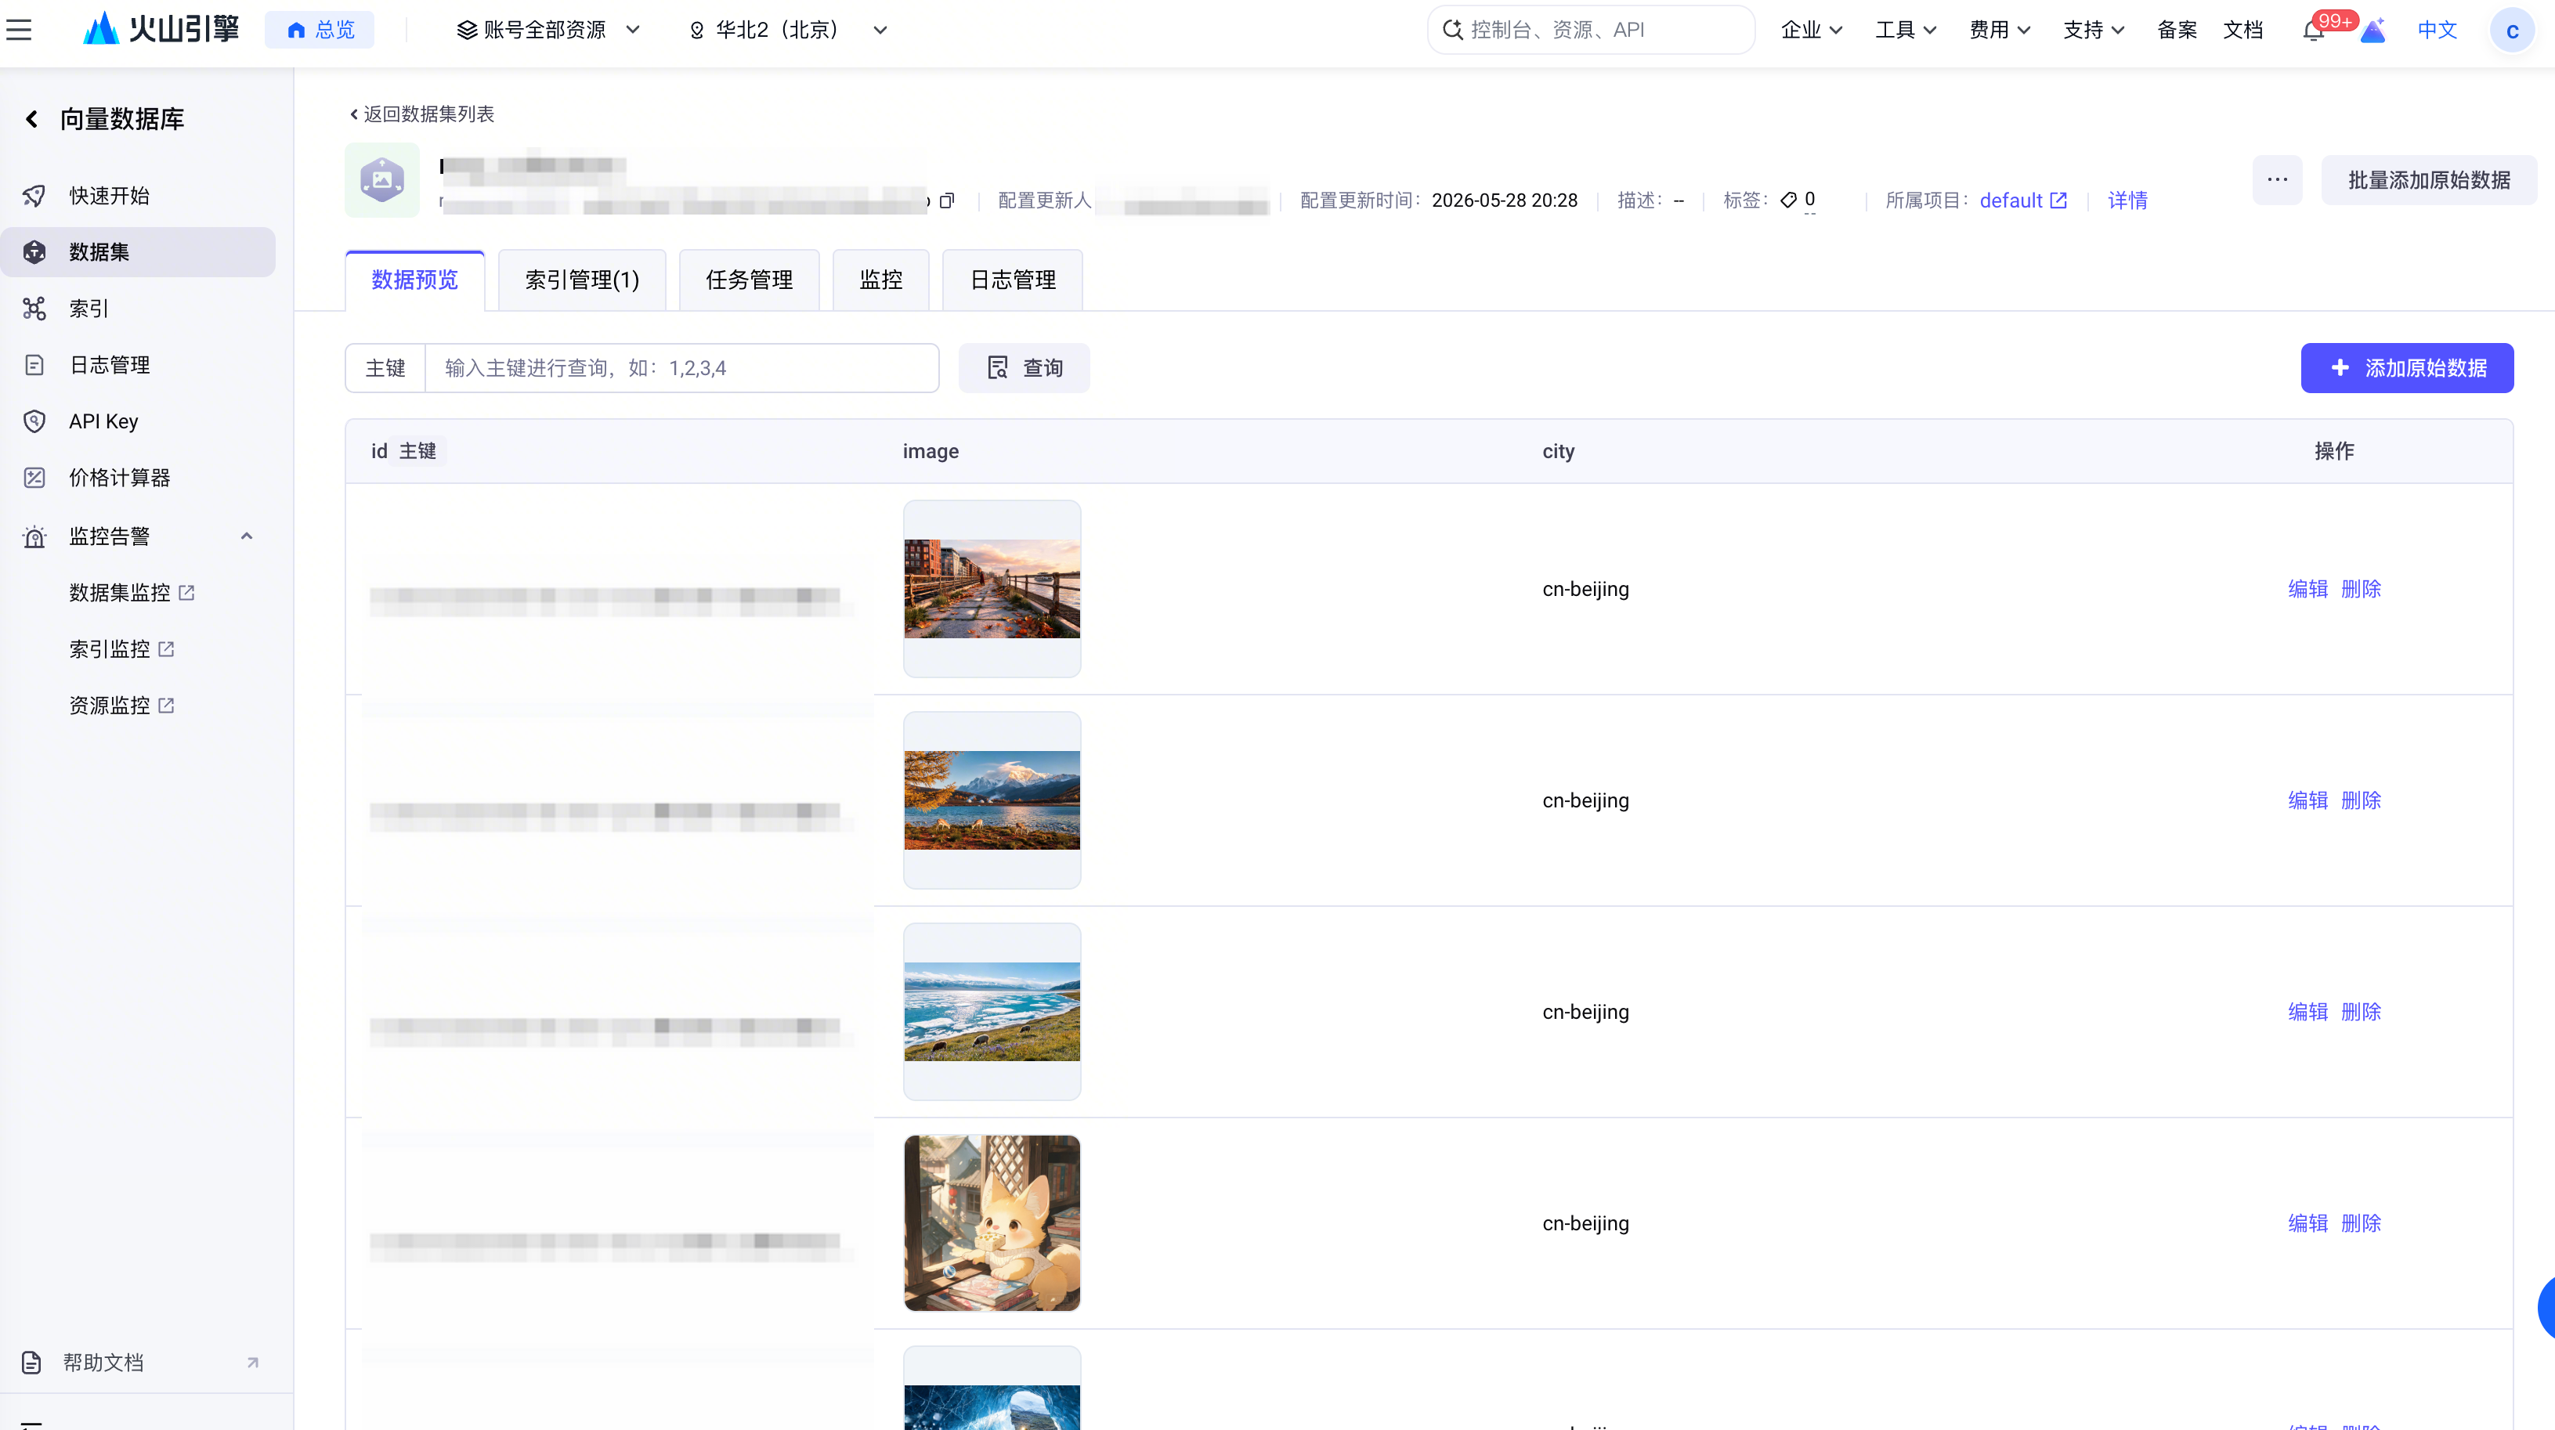Go back from 向量数据库 sidebar arrow
The width and height of the screenshot is (2555, 1430).
tap(32, 119)
